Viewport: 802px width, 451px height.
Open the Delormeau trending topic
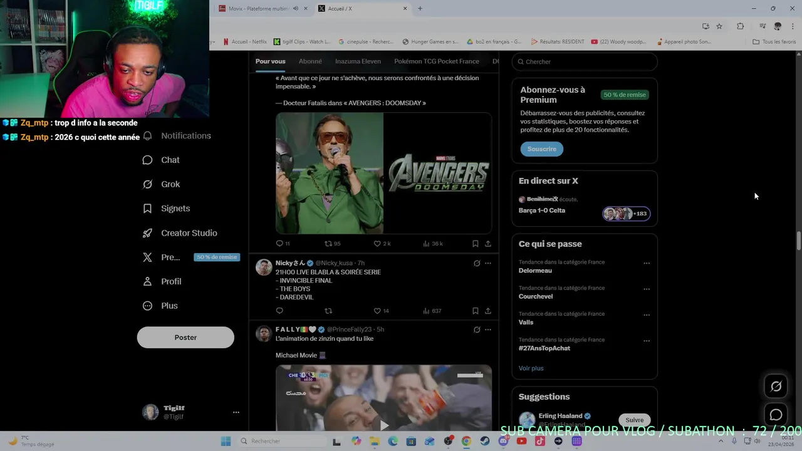point(535,271)
